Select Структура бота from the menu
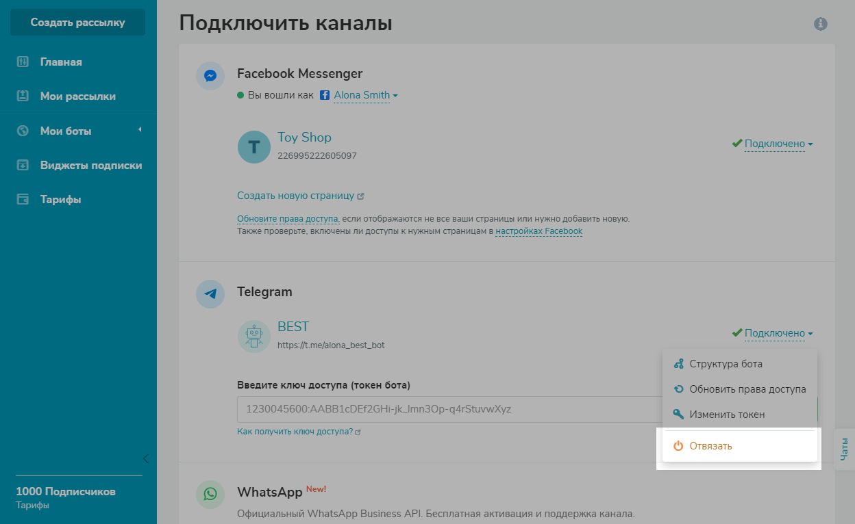Viewport: 855px width, 524px height. tap(726, 364)
